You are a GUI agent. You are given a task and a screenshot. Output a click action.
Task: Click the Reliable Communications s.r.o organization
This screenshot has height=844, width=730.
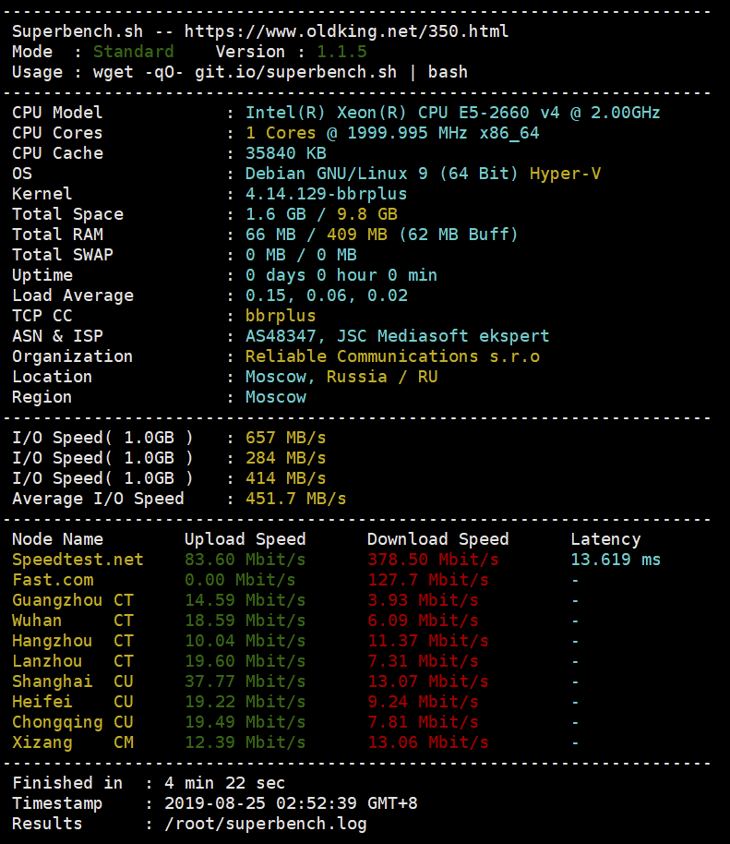[392, 356]
